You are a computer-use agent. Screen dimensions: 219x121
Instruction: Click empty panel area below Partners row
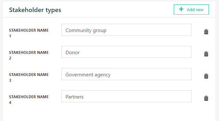tap(109, 113)
